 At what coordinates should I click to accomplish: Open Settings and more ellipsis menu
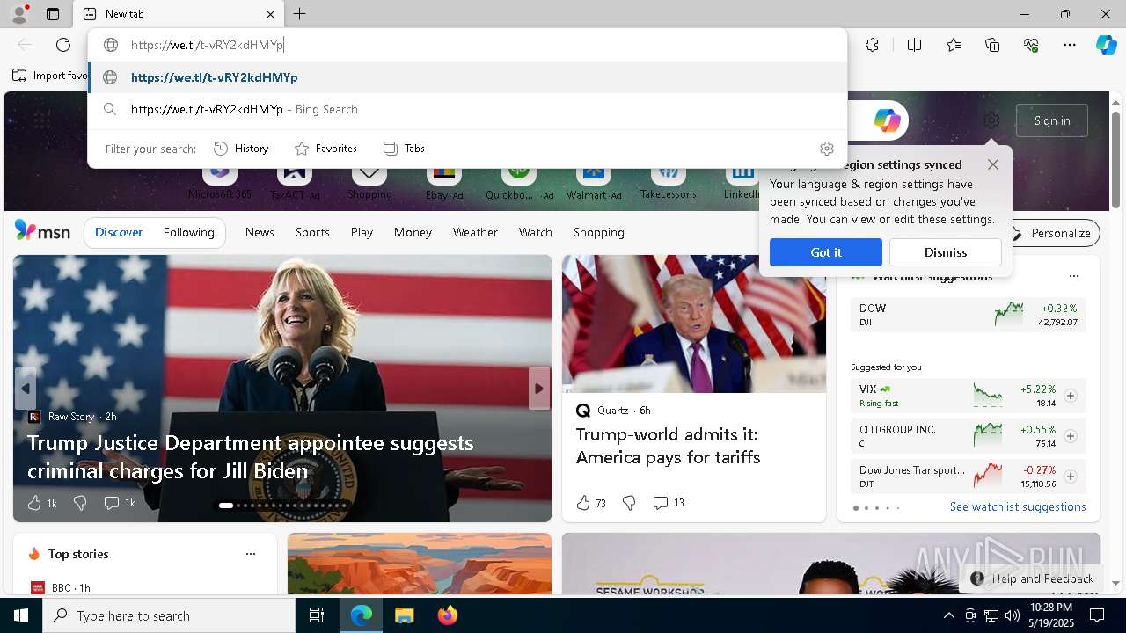tap(1070, 45)
